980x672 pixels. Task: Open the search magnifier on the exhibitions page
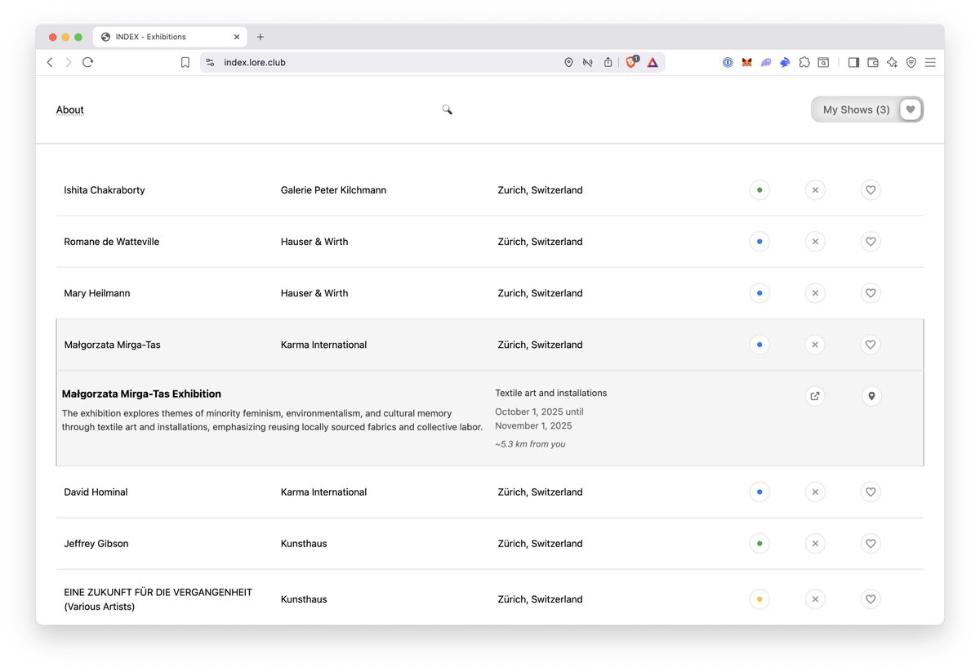(447, 109)
